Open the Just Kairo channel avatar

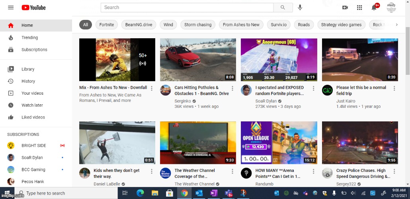(327, 90)
